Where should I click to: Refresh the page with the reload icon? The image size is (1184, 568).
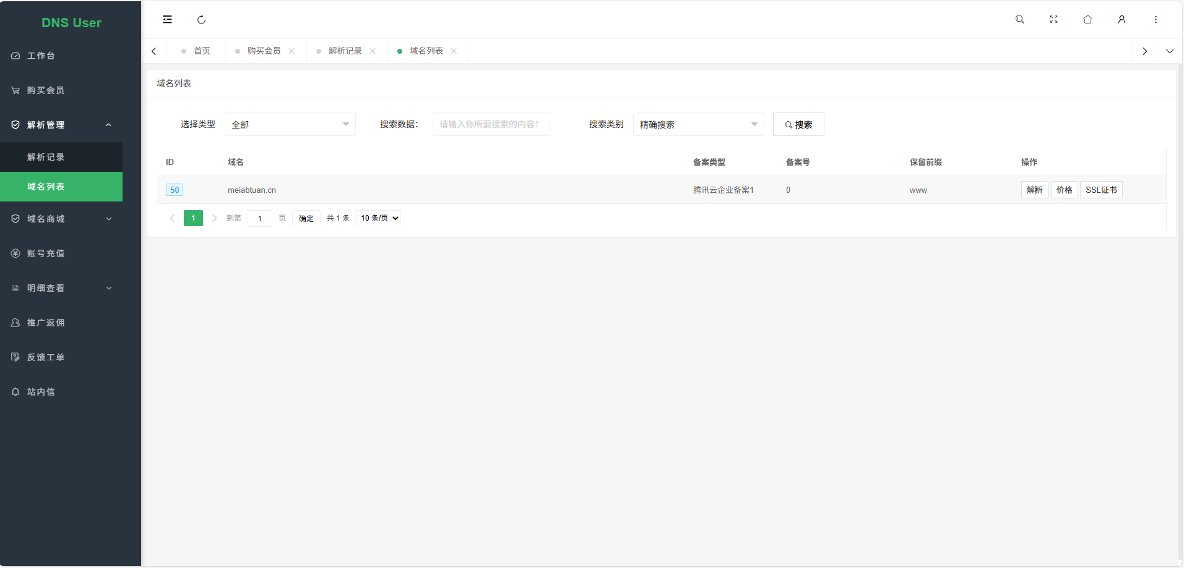pos(201,19)
